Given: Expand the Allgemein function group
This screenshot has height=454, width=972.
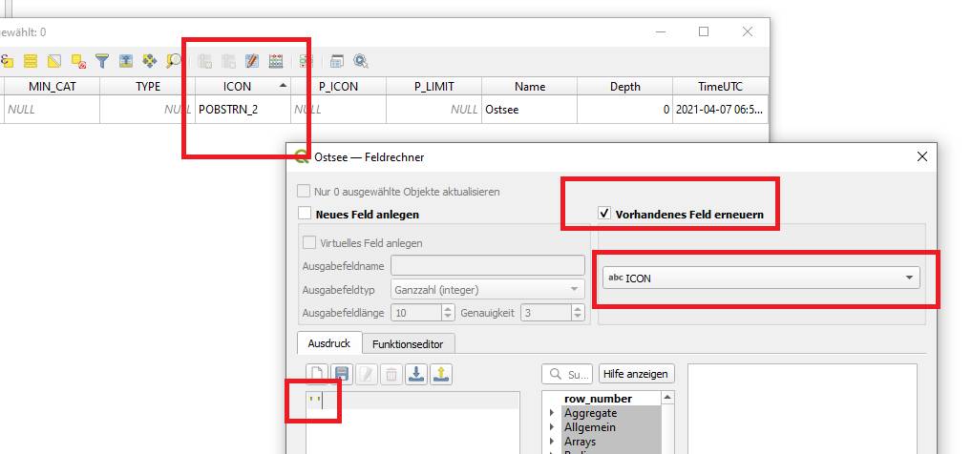Looking at the screenshot, I should (x=552, y=427).
